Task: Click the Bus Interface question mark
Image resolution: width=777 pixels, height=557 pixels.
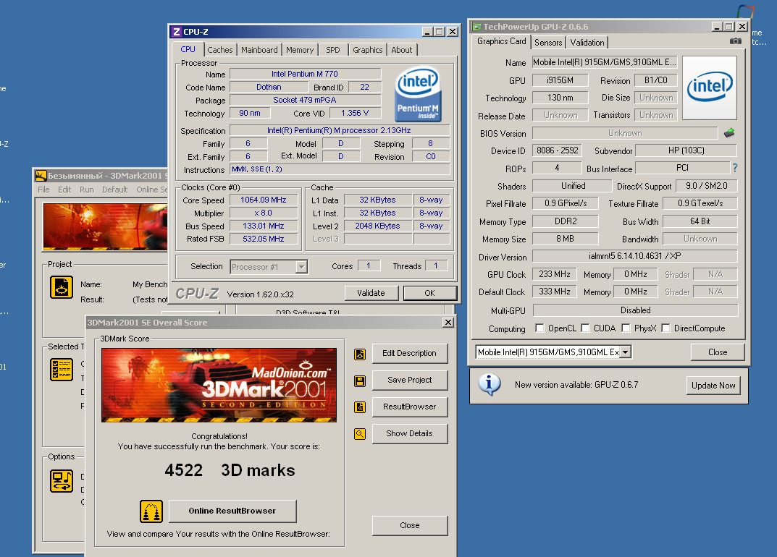Action: click(735, 168)
